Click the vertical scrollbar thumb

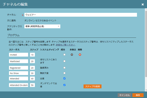146,44
